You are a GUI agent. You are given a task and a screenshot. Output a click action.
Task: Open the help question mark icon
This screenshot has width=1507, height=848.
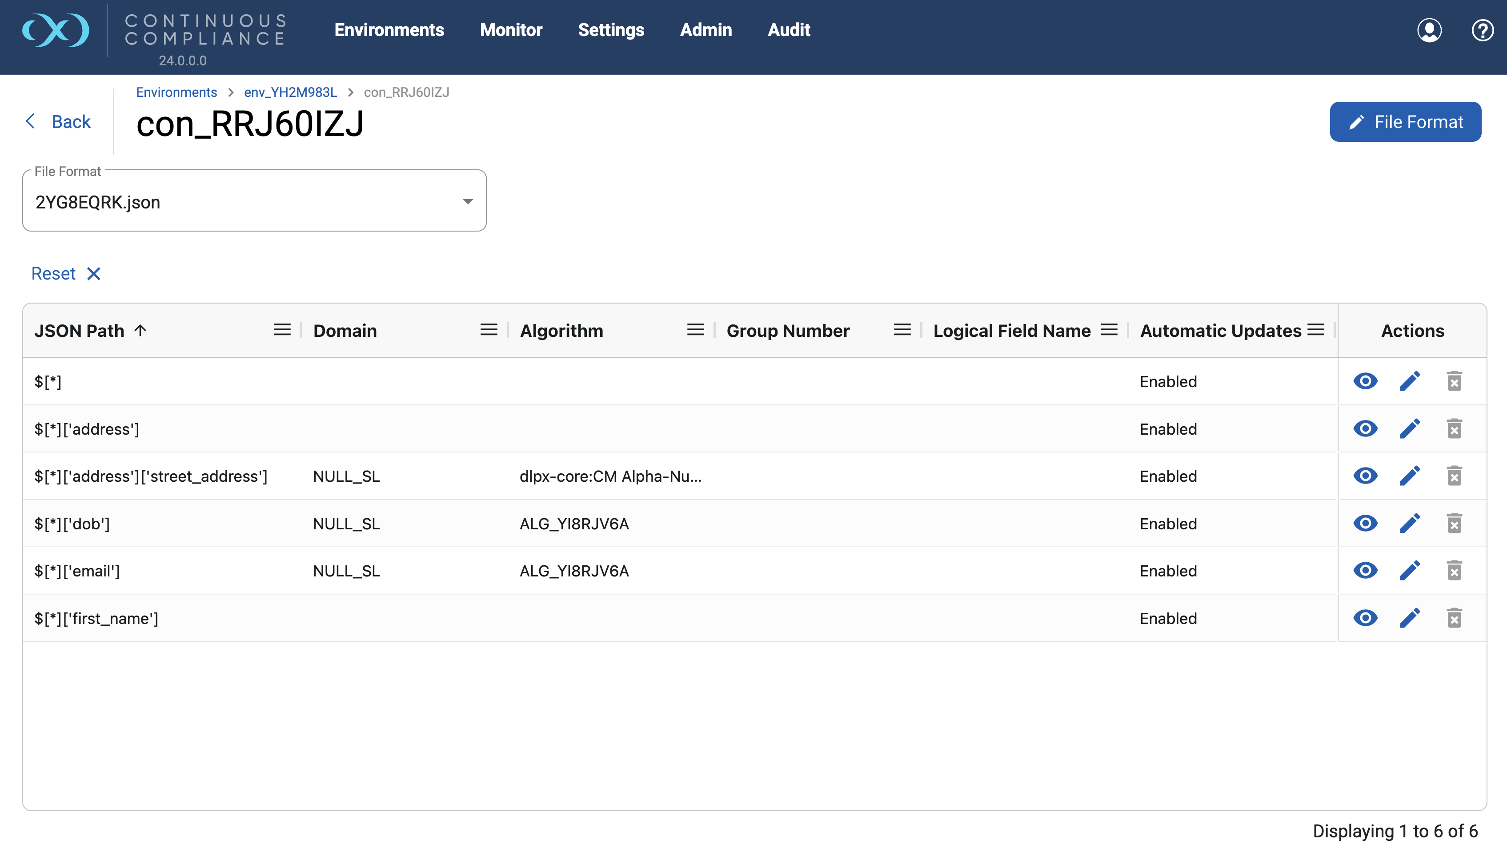(1482, 30)
